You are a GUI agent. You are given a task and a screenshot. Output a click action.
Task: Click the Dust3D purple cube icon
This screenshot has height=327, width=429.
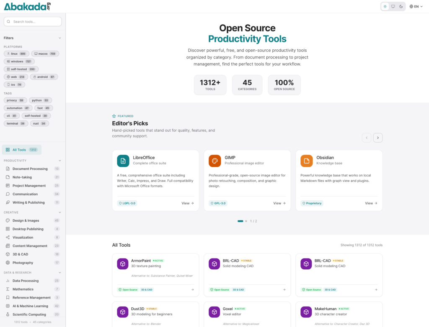click(122, 312)
